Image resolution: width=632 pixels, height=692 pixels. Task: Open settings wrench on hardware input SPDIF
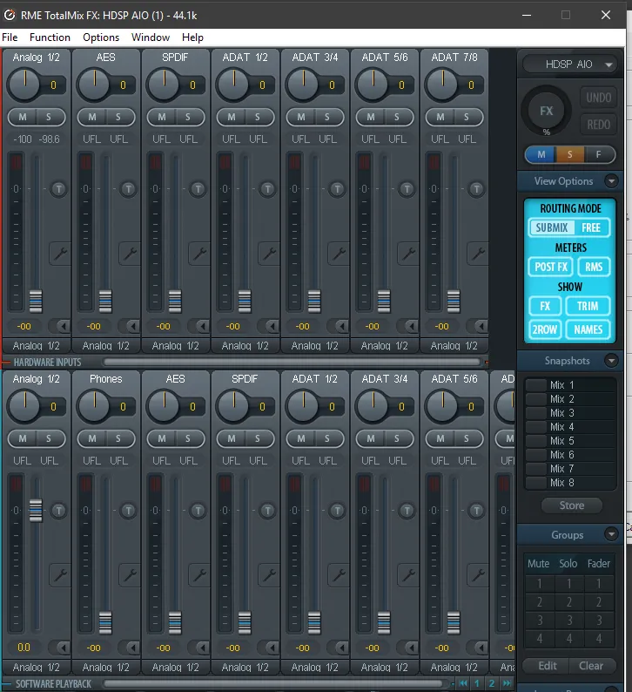click(199, 254)
